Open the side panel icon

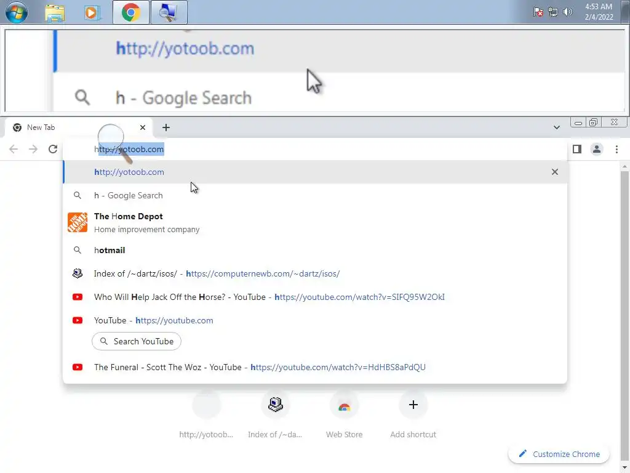[577, 149]
